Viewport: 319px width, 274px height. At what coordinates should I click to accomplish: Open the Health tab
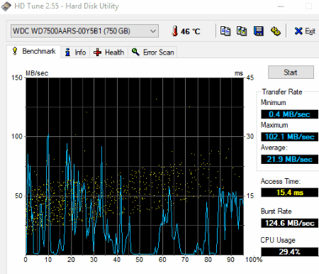[108, 52]
